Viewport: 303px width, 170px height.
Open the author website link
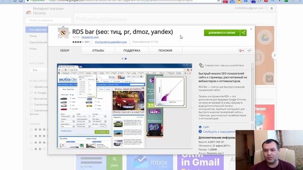coord(90,37)
